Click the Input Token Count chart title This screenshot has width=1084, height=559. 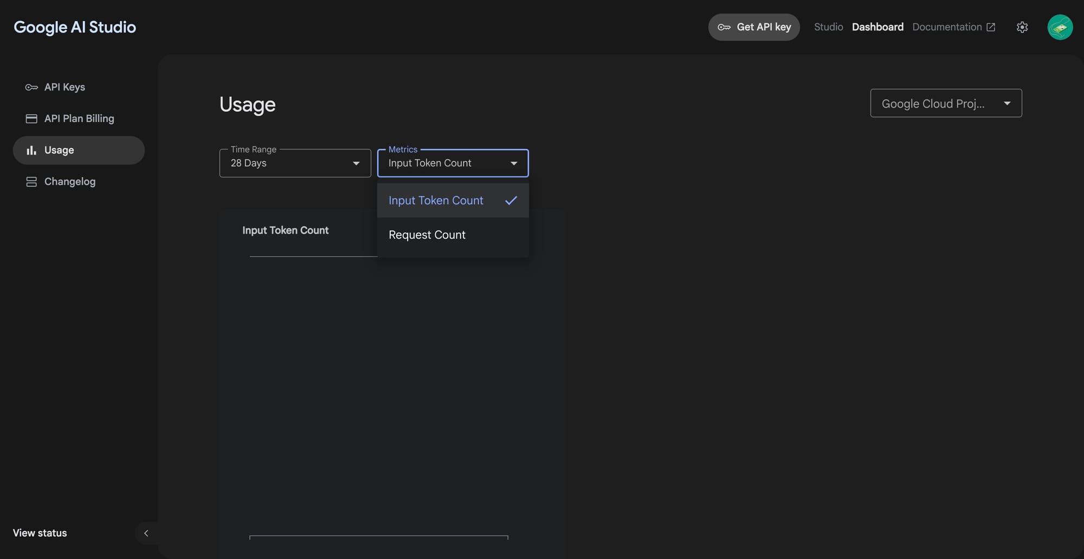pos(286,231)
